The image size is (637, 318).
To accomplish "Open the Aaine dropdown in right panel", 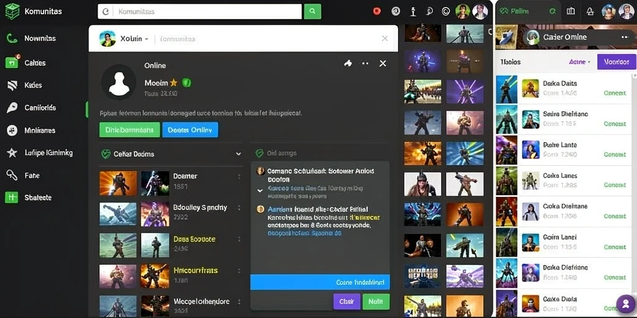I will 580,61.
